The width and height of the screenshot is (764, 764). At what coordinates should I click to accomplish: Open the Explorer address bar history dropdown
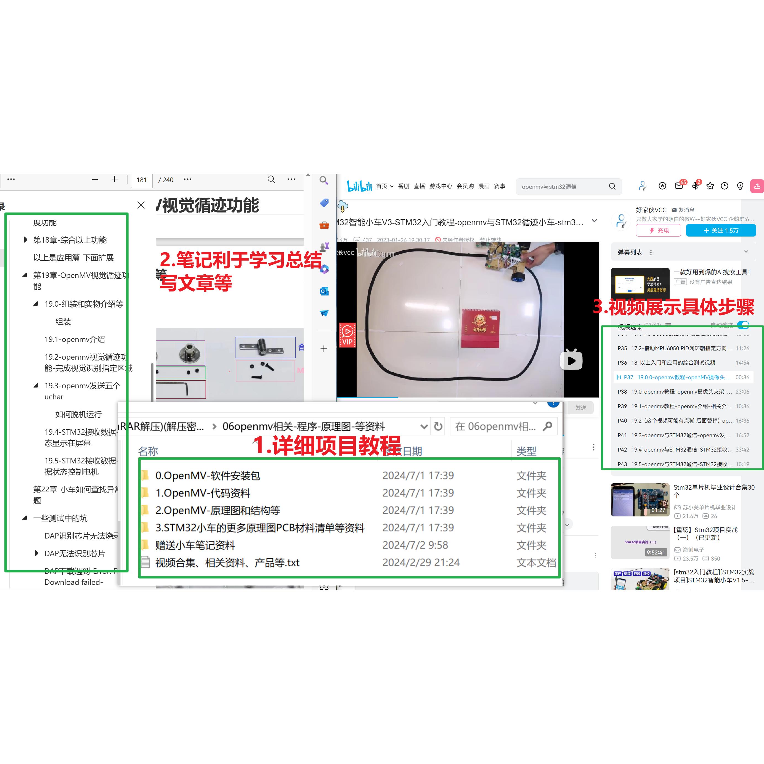[x=424, y=427]
